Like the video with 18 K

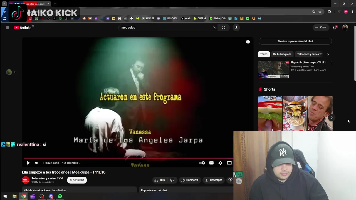pos(160,180)
